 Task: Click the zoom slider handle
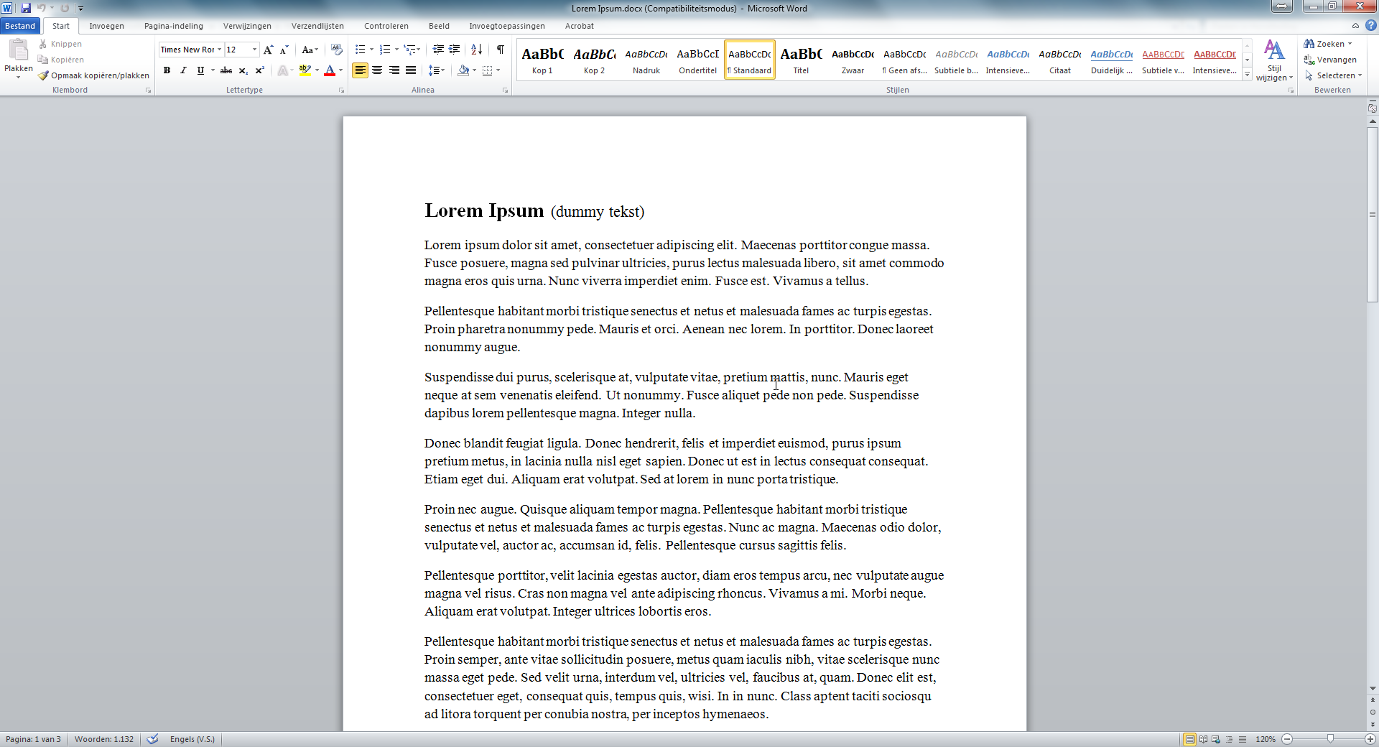coord(1330,739)
